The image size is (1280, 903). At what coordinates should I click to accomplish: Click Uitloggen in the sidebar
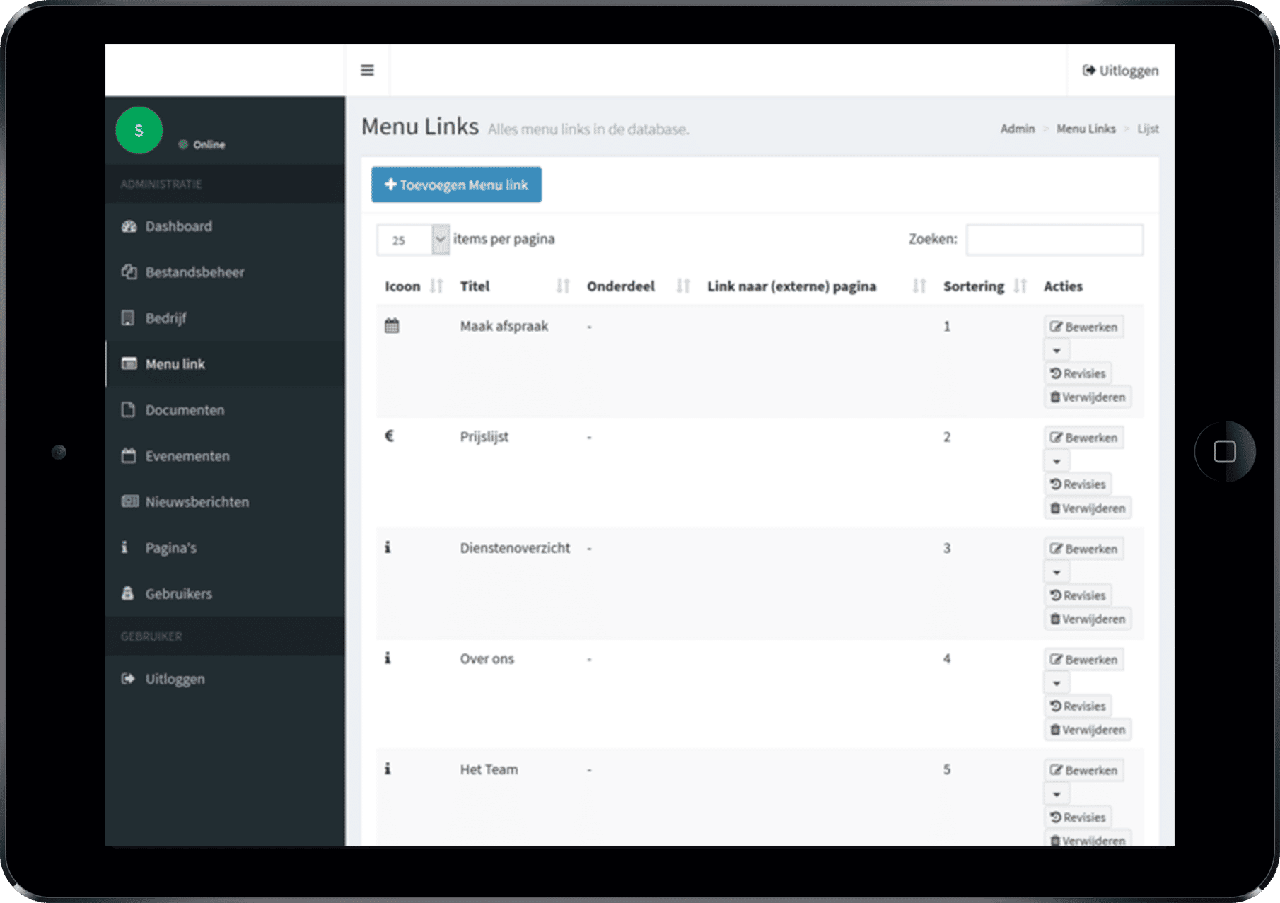(x=226, y=679)
